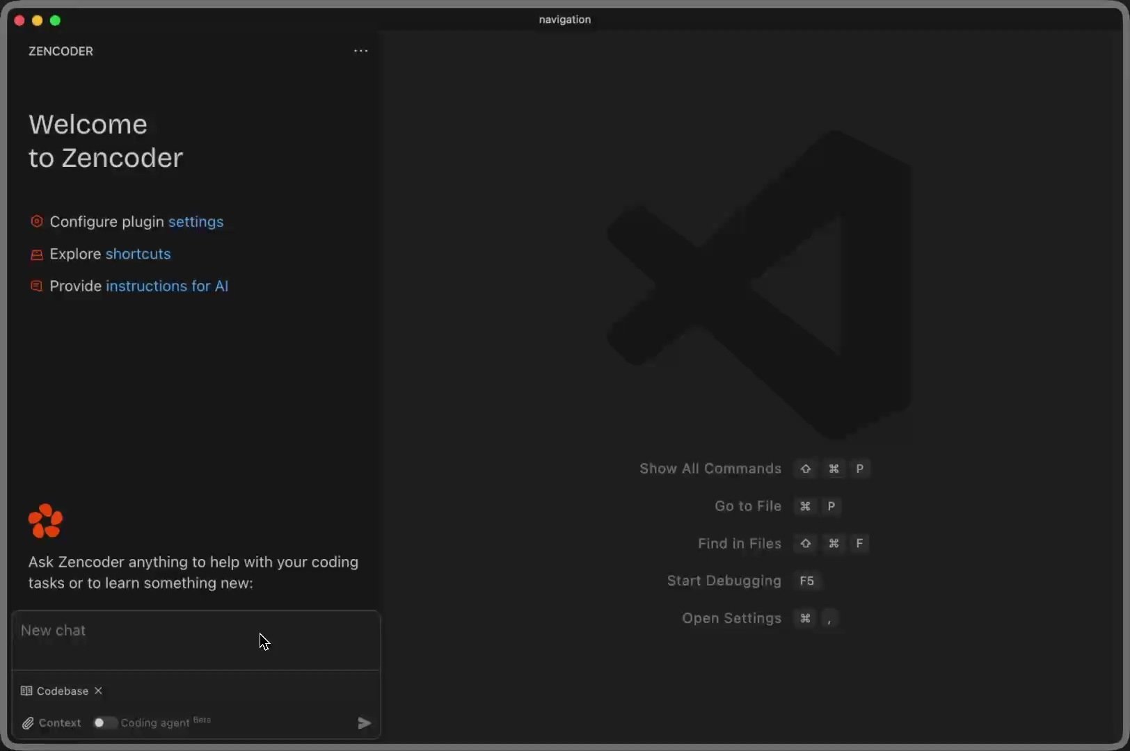Screen dimensions: 1130x751
Task: Click the Show All Commands hint
Action: pyautogui.click(x=710, y=469)
